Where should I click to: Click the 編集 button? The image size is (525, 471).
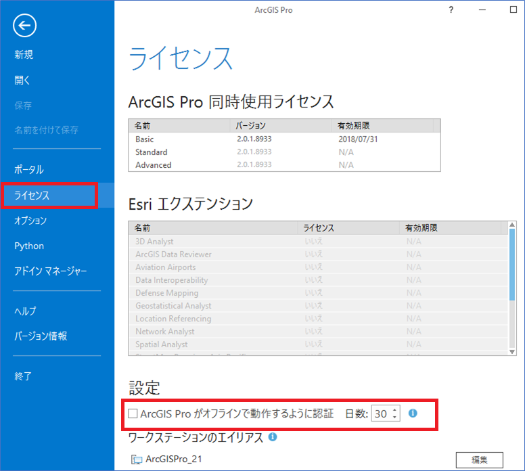480,460
